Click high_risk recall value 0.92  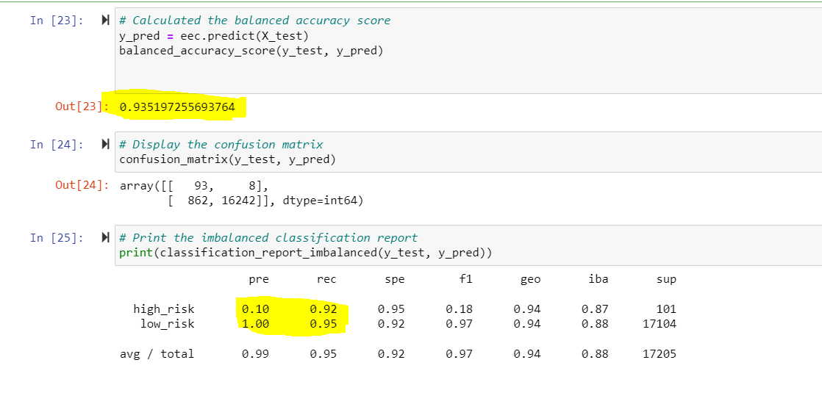(x=324, y=309)
